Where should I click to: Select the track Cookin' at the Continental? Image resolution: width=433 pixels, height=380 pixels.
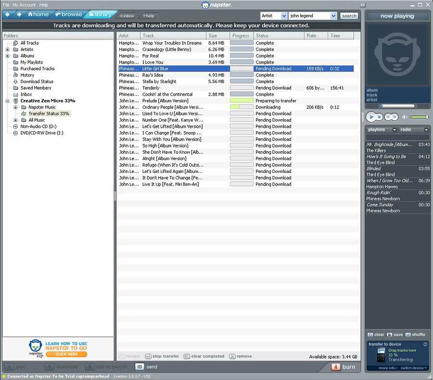click(x=167, y=94)
